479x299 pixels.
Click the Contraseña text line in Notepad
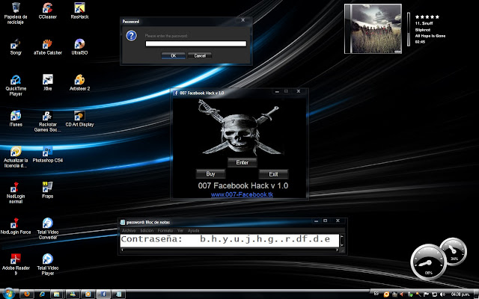(225, 239)
